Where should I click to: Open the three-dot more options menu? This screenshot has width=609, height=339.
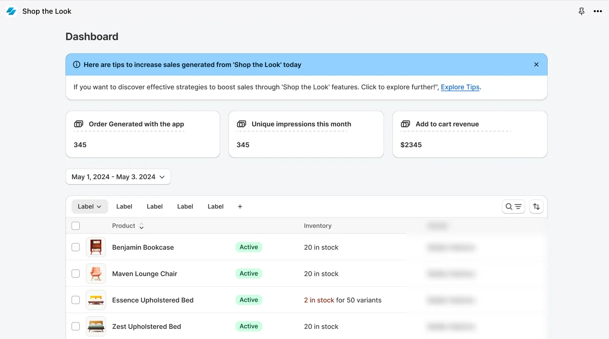click(598, 11)
